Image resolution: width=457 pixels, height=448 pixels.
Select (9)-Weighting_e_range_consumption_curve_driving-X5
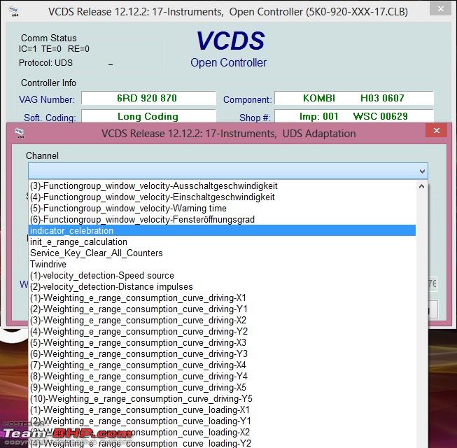pyautogui.click(x=222, y=388)
